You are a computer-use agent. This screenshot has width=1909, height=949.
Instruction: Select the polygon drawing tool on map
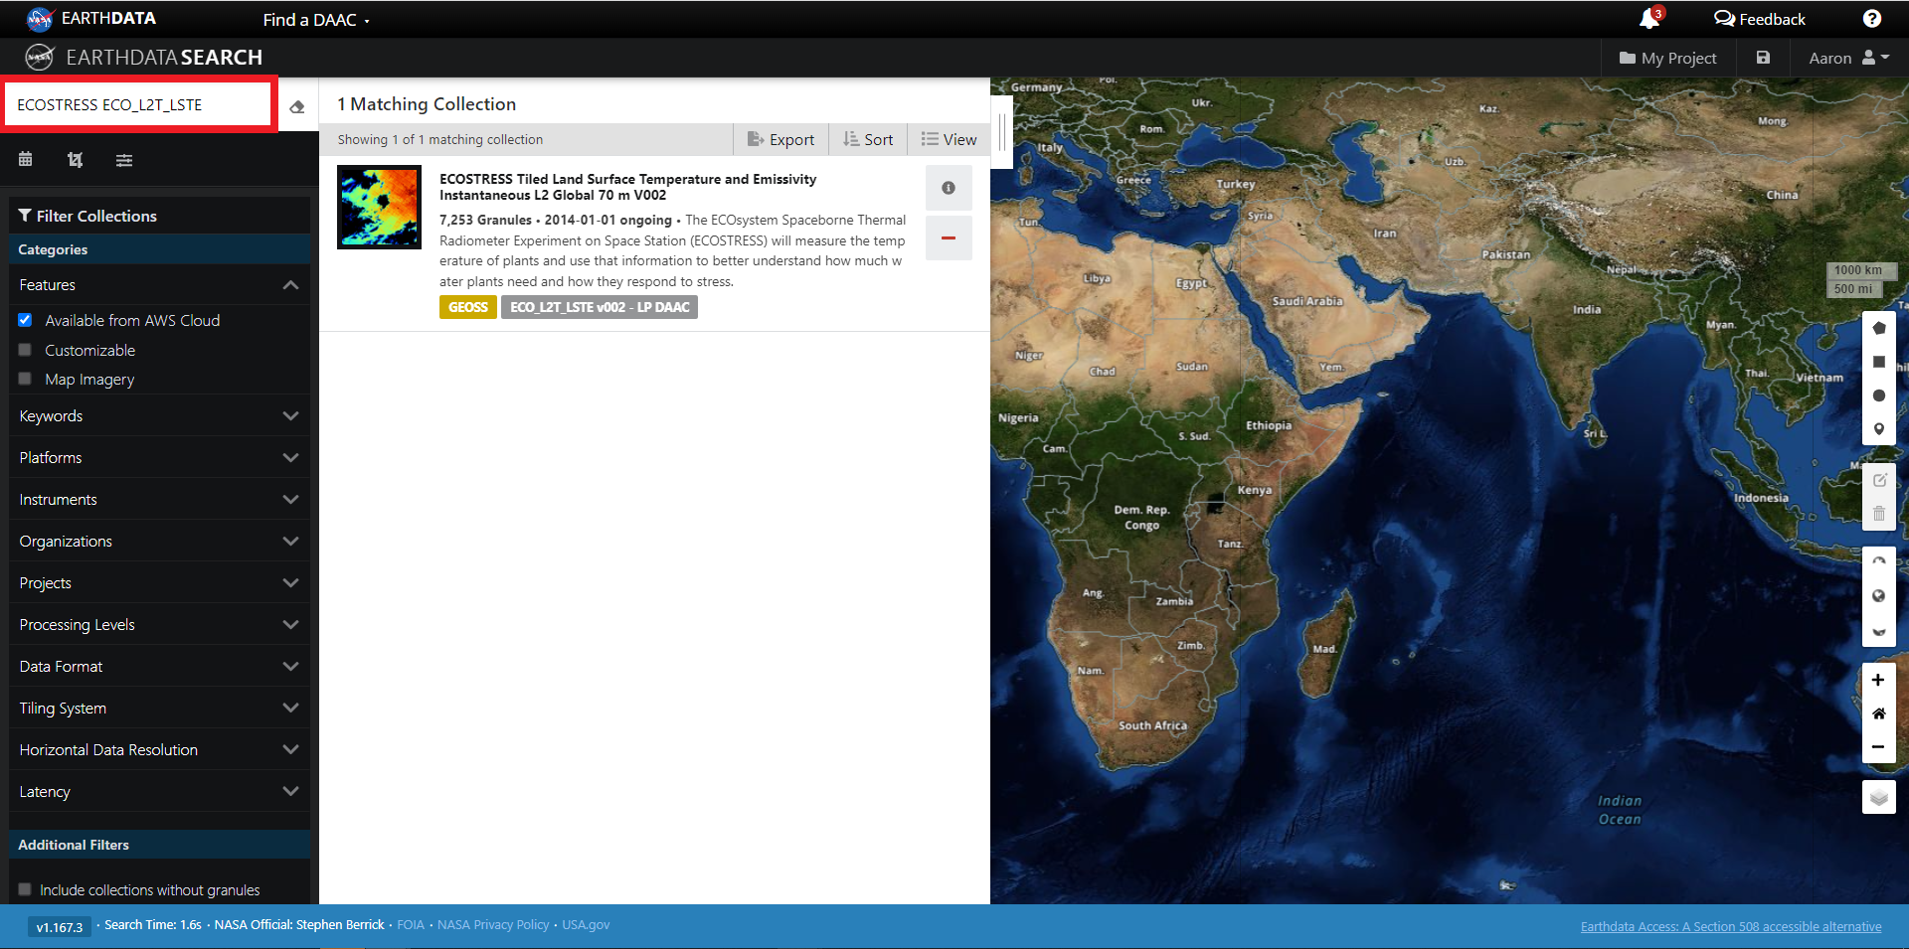[x=1879, y=328]
